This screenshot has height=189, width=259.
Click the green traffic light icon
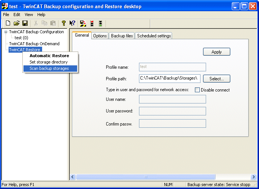click(x=100, y=23)
